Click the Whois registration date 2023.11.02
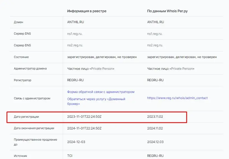This screenshot has width=229, height=159. click(x=155, y=117)
